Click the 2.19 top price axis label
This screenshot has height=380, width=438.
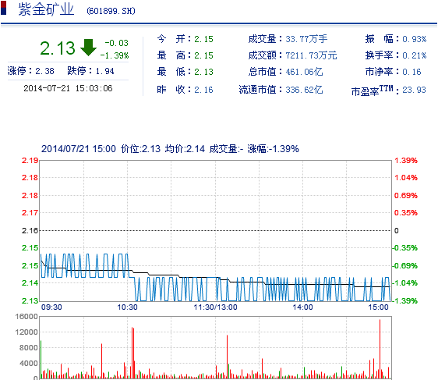30,161
